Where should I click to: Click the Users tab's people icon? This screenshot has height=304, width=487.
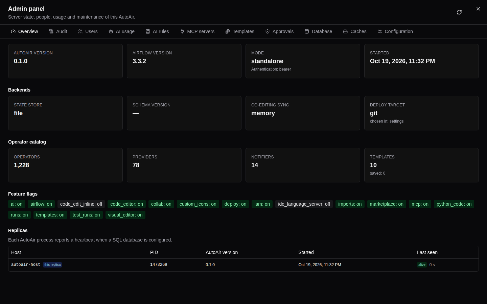pos(80,31)
